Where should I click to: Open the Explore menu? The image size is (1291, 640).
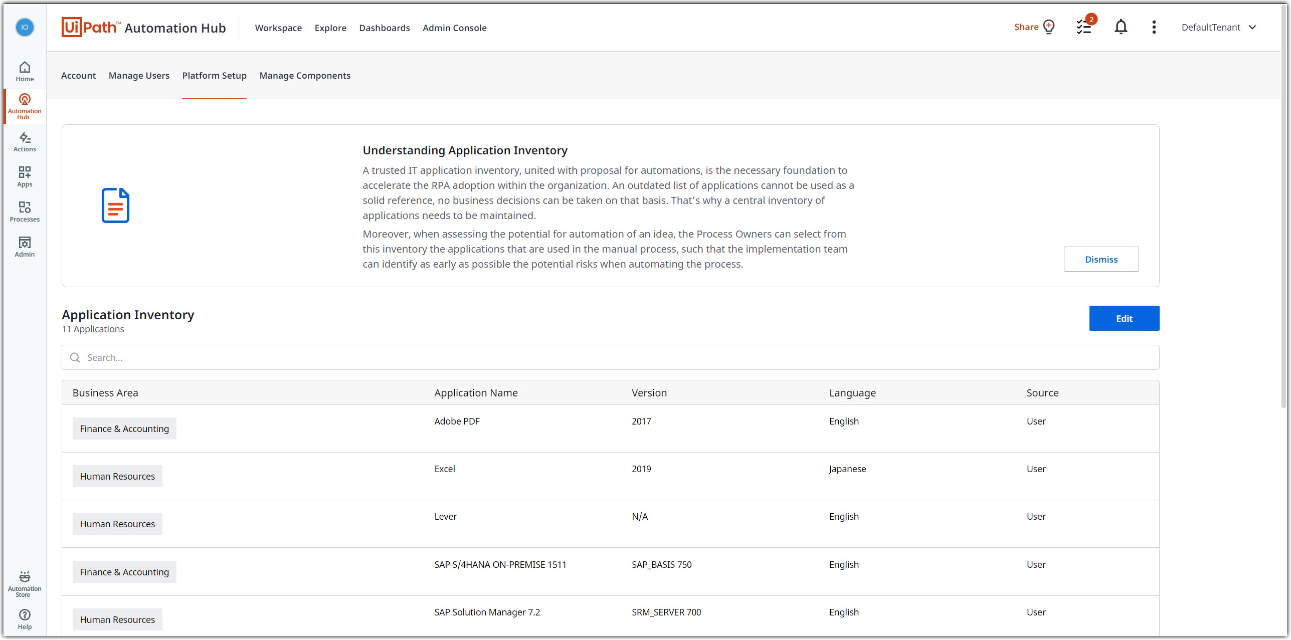pos(330,28)
